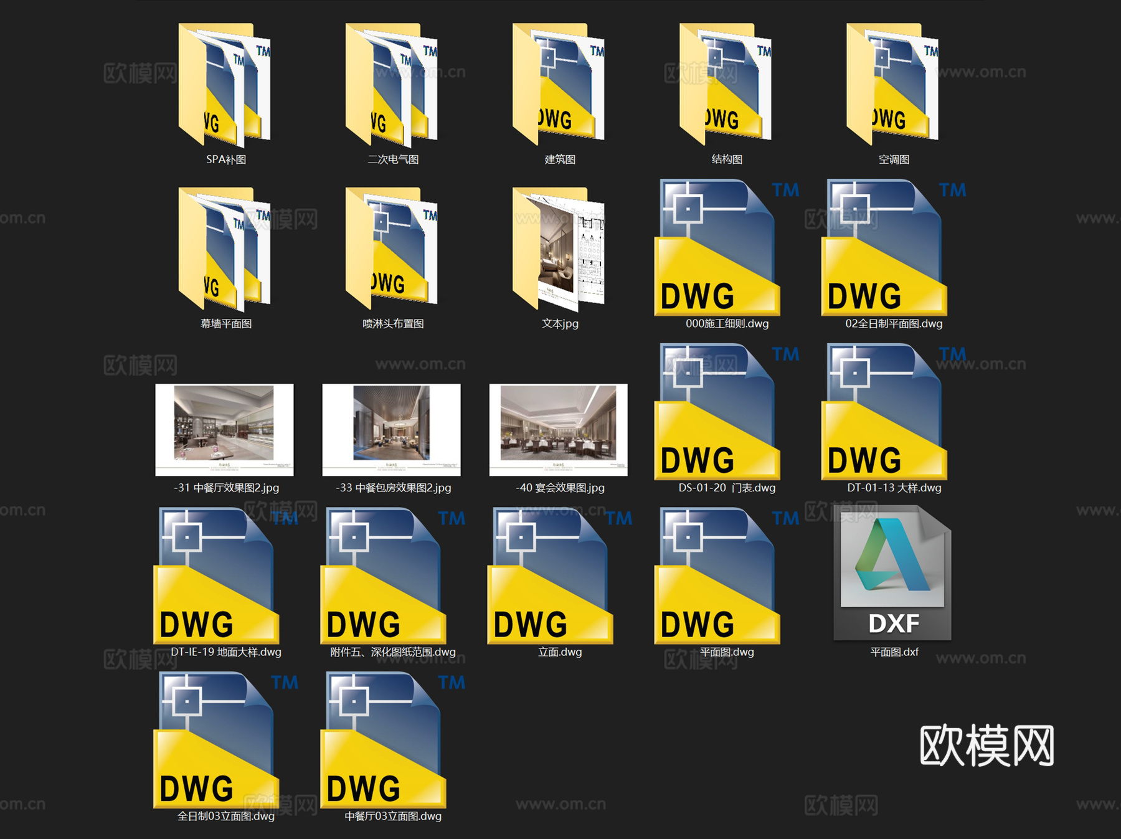Image resolution: width=1121 pixels, height=839 pixels.
Task: Select the 空调图 folder icon
Action: coord(892,84)
